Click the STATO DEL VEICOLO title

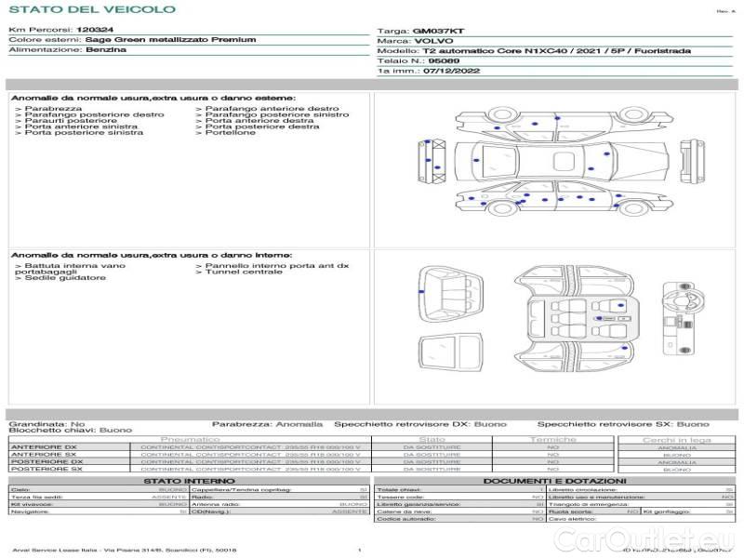point(92,9)
